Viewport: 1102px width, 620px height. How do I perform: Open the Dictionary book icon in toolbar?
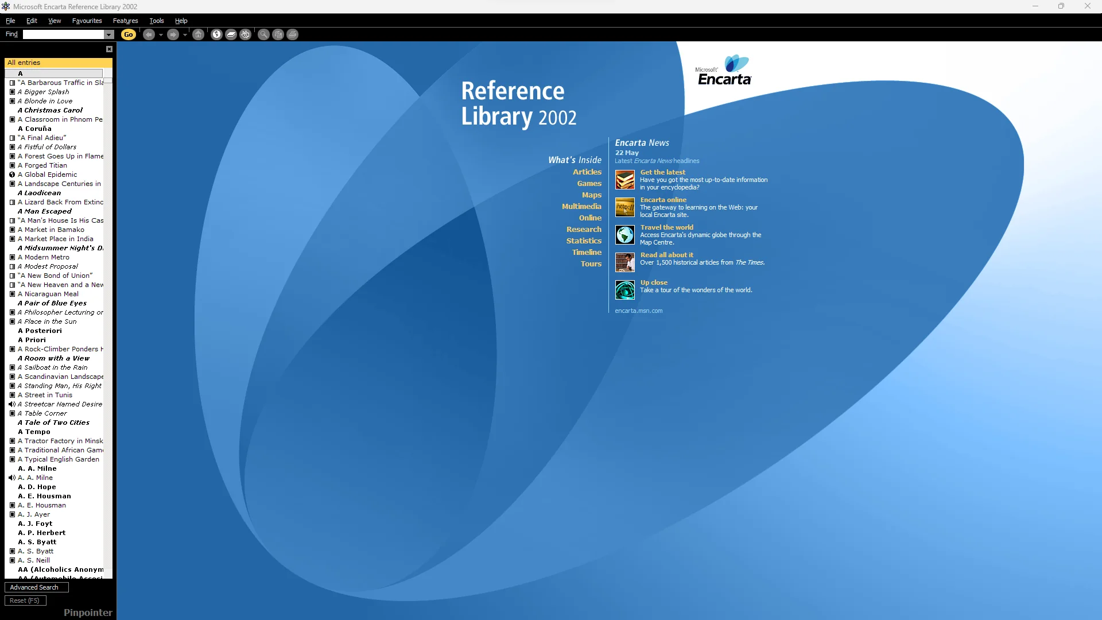click(231, 34)
